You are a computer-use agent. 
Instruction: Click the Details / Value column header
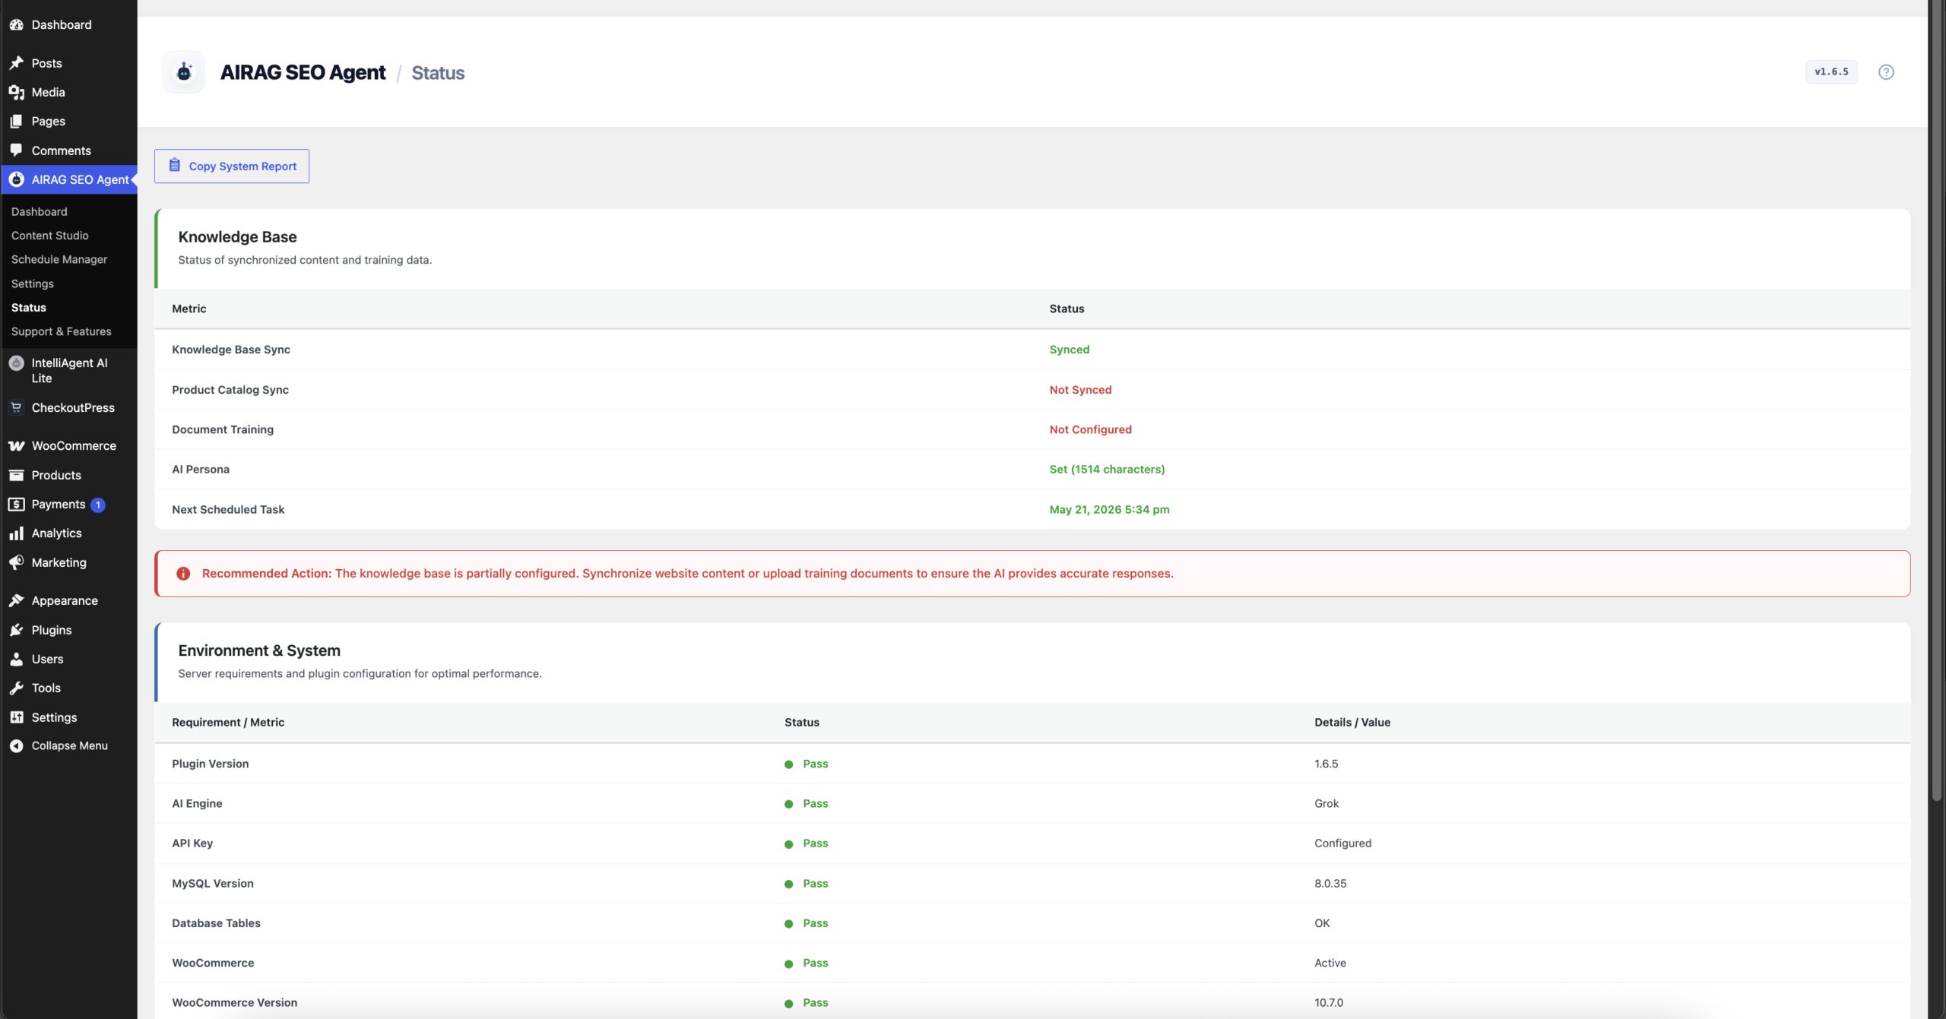pyautogui.click(x=1352, y=723)
